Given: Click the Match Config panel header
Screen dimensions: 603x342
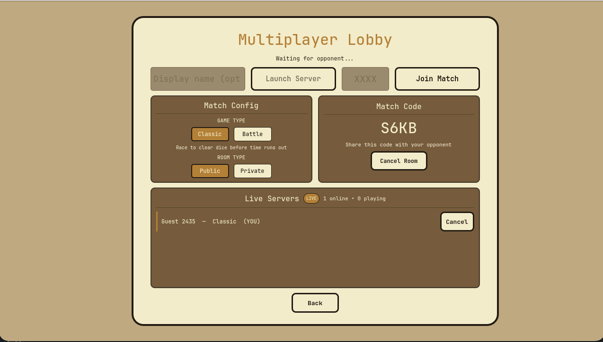Looking at the screenshot, I should [x=231, y=105].
